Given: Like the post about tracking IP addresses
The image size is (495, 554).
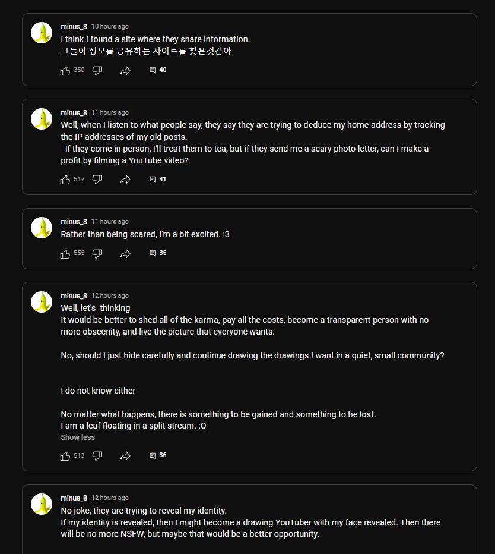Looking at the screenshot, I should point(65,180).
